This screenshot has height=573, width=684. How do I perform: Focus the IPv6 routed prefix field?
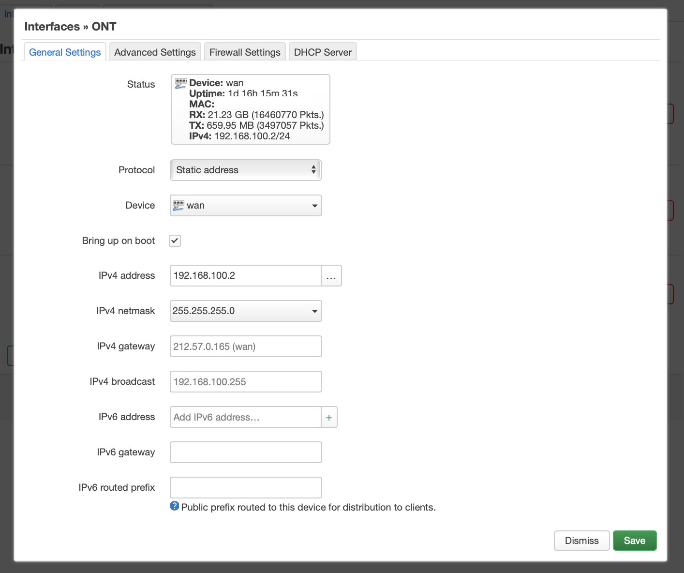pos(246,487)
